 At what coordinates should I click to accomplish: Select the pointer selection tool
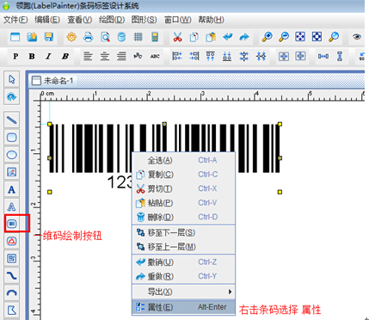12,79
